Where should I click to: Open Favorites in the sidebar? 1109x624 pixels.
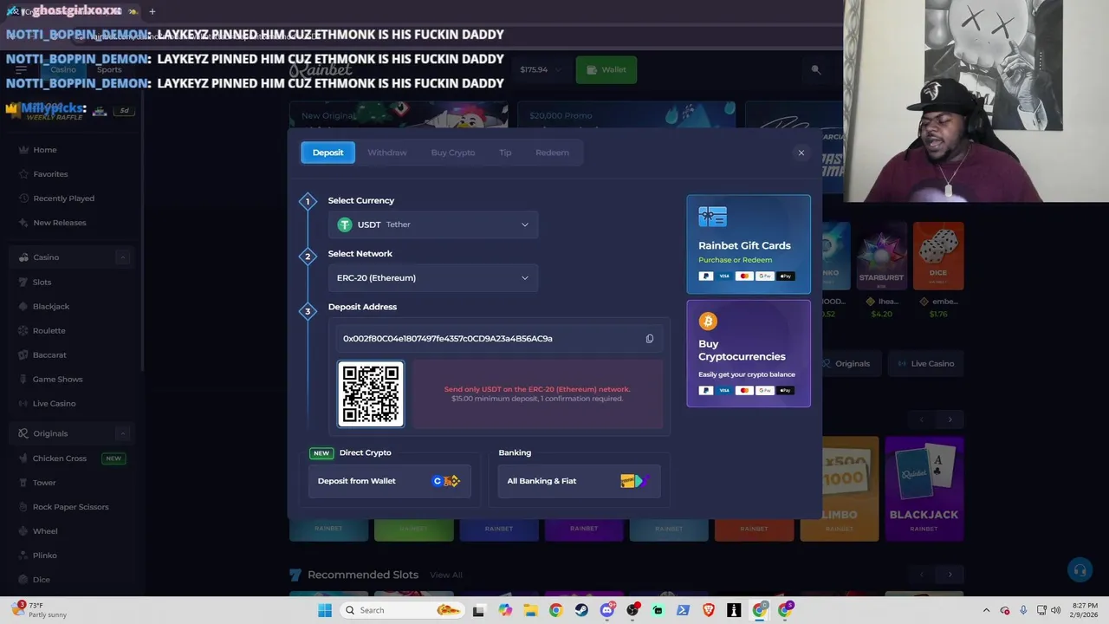[50, 174]
